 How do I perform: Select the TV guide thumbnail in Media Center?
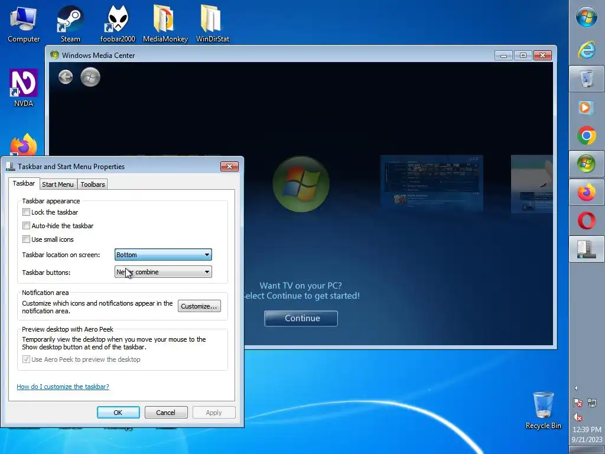click(432, 184)
